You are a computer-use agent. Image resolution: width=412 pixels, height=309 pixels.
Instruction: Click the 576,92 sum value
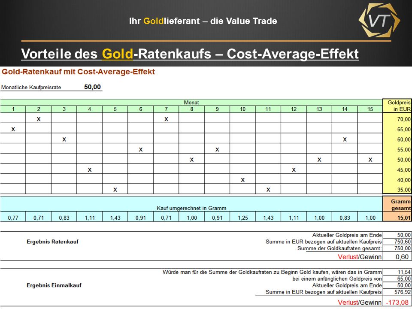(x=397, y=292)
